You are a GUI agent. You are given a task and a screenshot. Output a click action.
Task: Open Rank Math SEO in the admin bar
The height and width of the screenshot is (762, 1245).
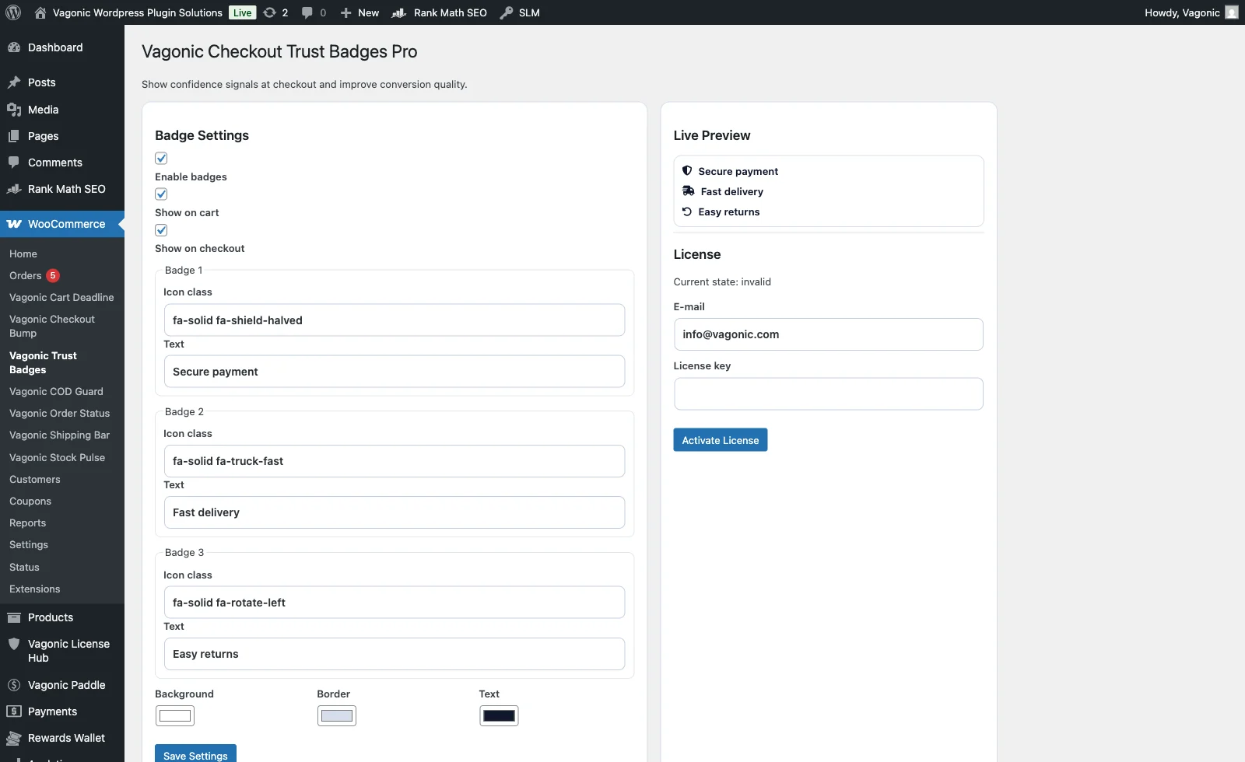pos(440,12)
